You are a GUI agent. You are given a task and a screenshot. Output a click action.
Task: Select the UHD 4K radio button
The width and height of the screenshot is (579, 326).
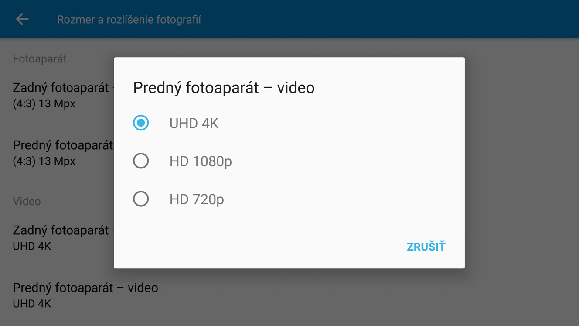(x=141, y=123)
